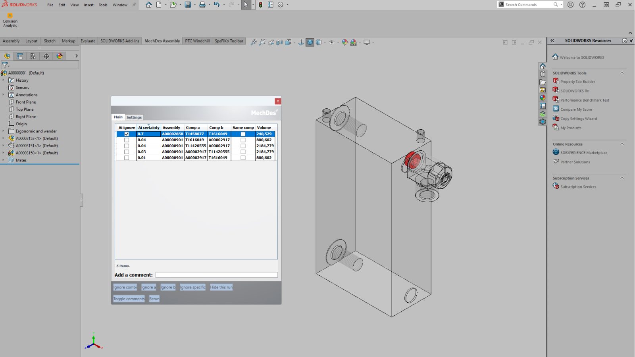Expand the History tree node
This screenshot has width=635, height=357.
[x=4, y=80]
